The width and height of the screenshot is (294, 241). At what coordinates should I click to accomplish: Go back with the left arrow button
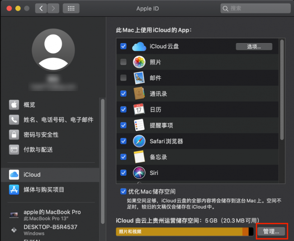coord(41,9)
